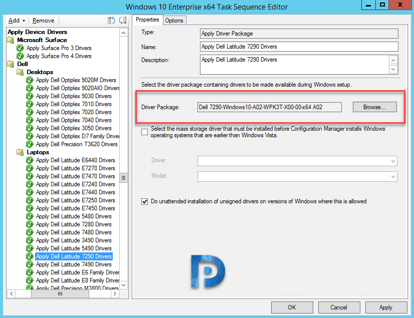414x318 pixels.
Task: Click the Dell folder icon
Action: pyautogui.click(x=11, y=64)
